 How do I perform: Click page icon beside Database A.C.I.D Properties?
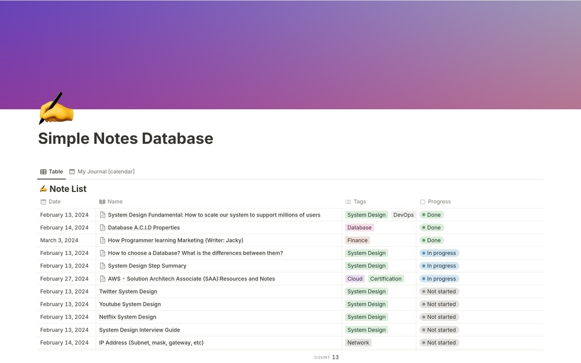click(x=102, y=228)
